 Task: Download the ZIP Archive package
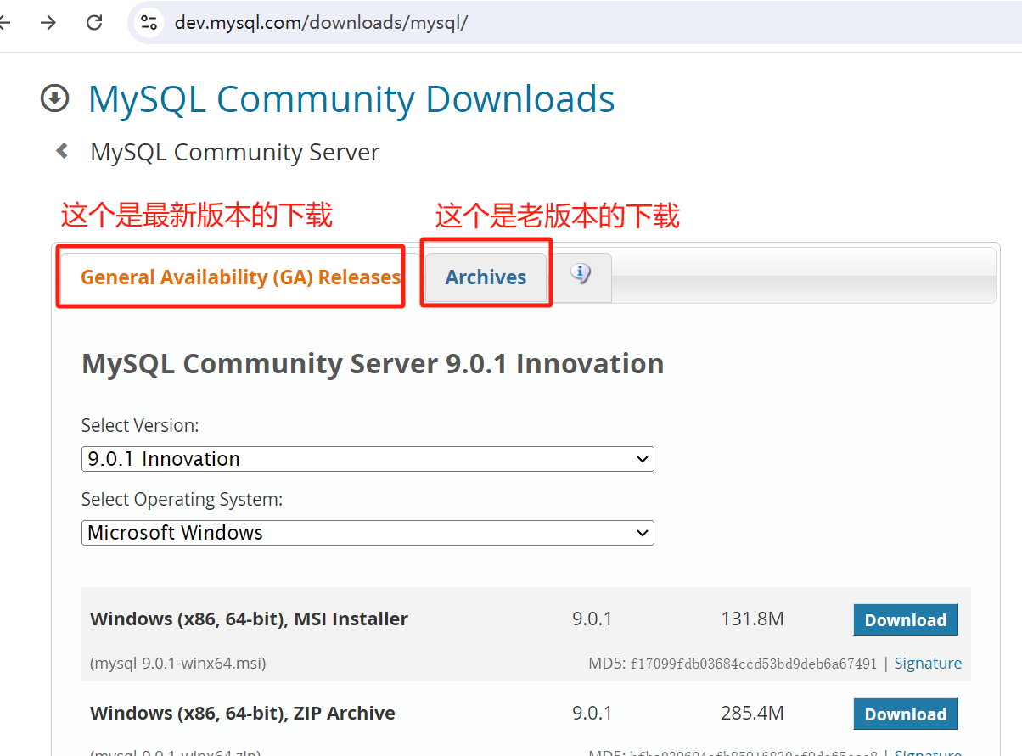[x=906, y=714]
